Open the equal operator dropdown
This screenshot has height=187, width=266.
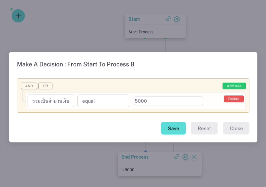[x=103, y=101]
